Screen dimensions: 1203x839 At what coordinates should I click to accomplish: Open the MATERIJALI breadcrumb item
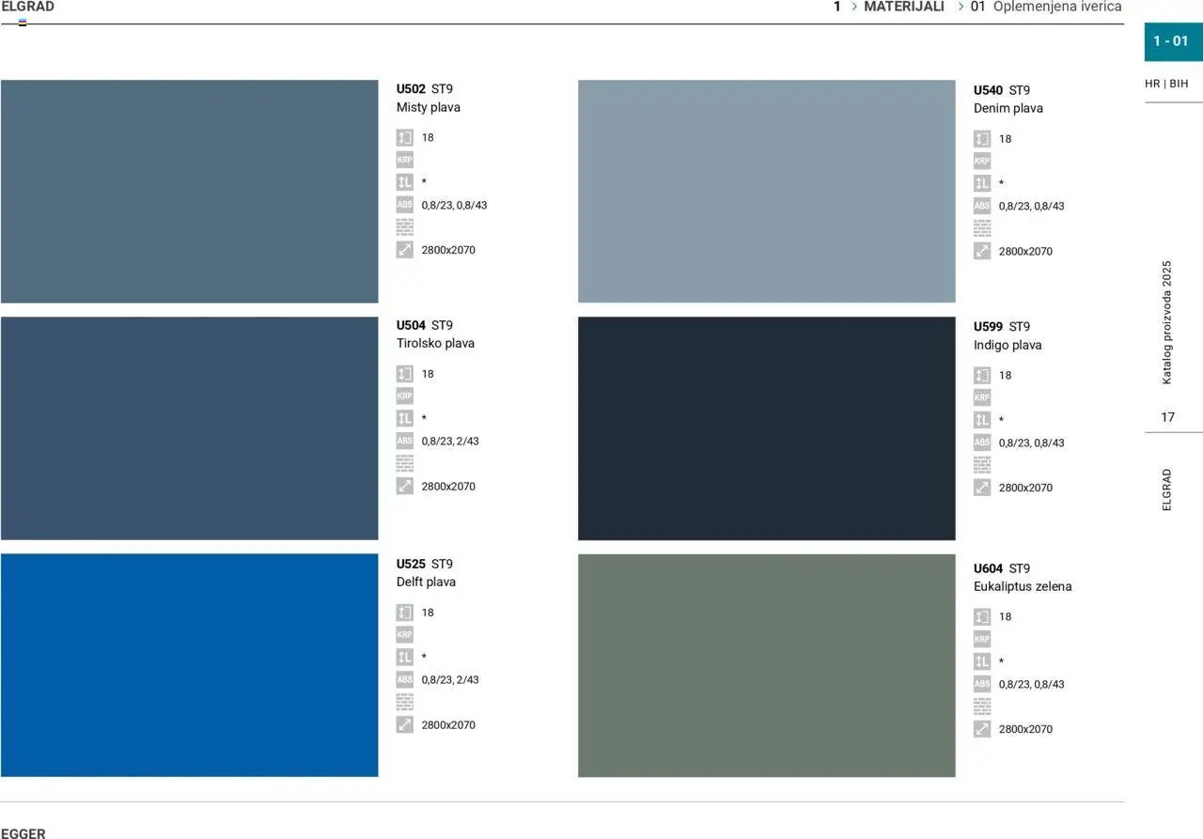pyautogui.click(x=903, y=7)
